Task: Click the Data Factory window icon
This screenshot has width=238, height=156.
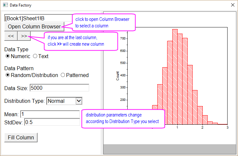Action: pyautogui.click(x=5, y=5)
